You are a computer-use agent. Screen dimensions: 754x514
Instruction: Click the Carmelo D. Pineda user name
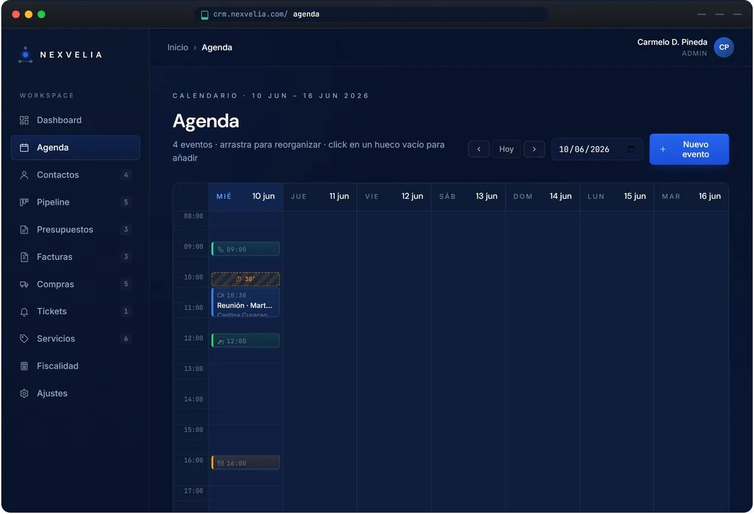[x=672, y=42]
